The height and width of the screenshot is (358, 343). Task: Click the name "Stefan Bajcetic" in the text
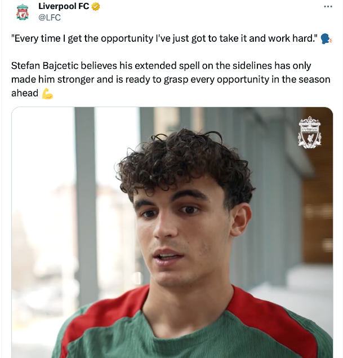42,66
